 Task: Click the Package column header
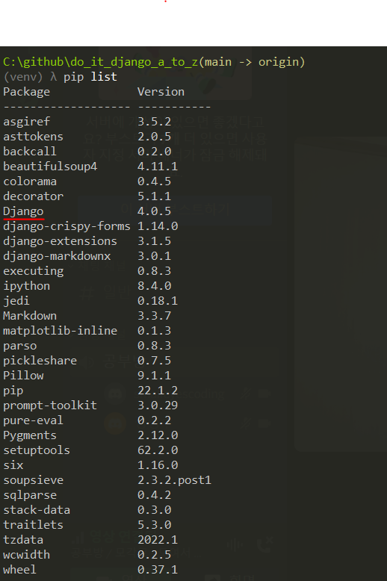(x=26, y=92)
